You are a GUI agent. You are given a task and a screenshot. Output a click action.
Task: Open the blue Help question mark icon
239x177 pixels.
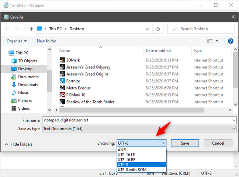coord(231,41)
